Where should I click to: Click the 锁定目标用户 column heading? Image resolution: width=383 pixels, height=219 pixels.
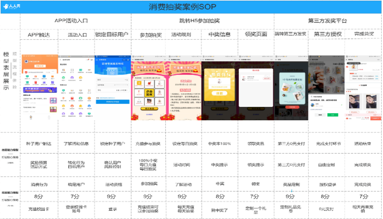(x=112, y=34)
